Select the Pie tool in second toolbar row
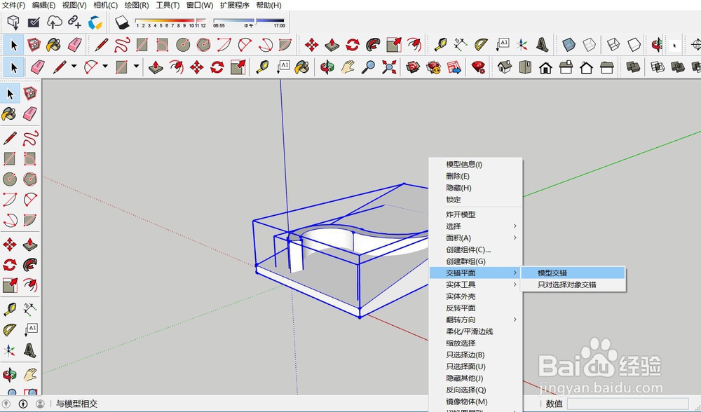This screenshot has width=701, height=412. pyautogui.click(x=285, y=45)
